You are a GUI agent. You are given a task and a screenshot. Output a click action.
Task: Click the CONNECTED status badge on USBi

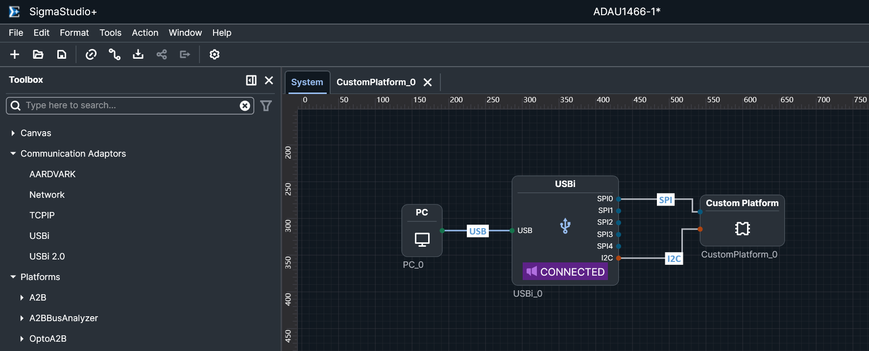tap(565, 271)
